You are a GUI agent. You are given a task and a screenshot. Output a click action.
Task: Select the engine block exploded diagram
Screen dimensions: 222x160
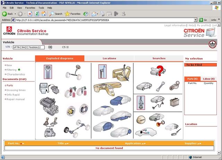click(x=49, y=106)
